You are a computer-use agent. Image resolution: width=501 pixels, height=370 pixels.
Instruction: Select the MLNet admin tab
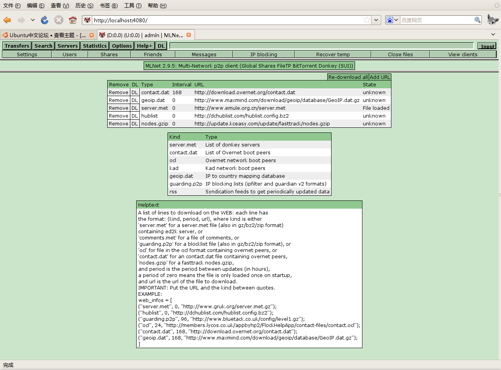point(146,35)
